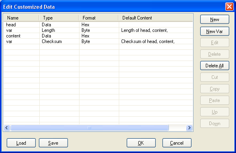Remove everything with Delete All

point(215,66)
